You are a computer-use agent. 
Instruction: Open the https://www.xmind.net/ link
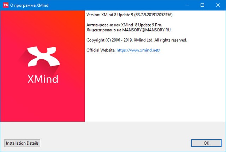pos(138,50)
